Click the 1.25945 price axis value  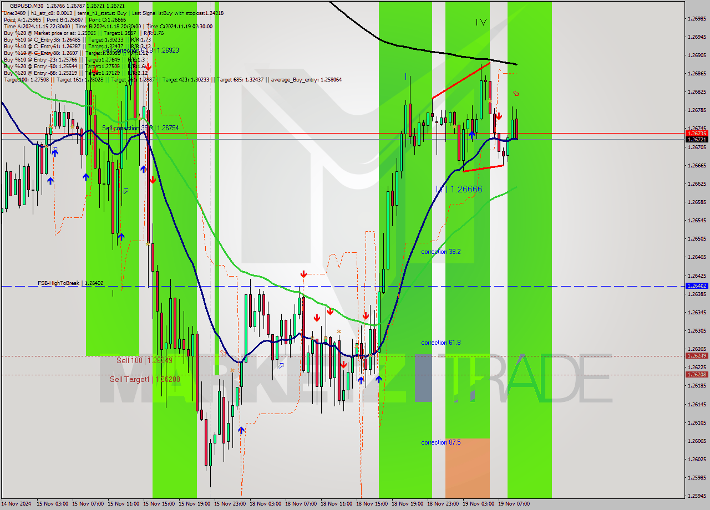point(697,496)
